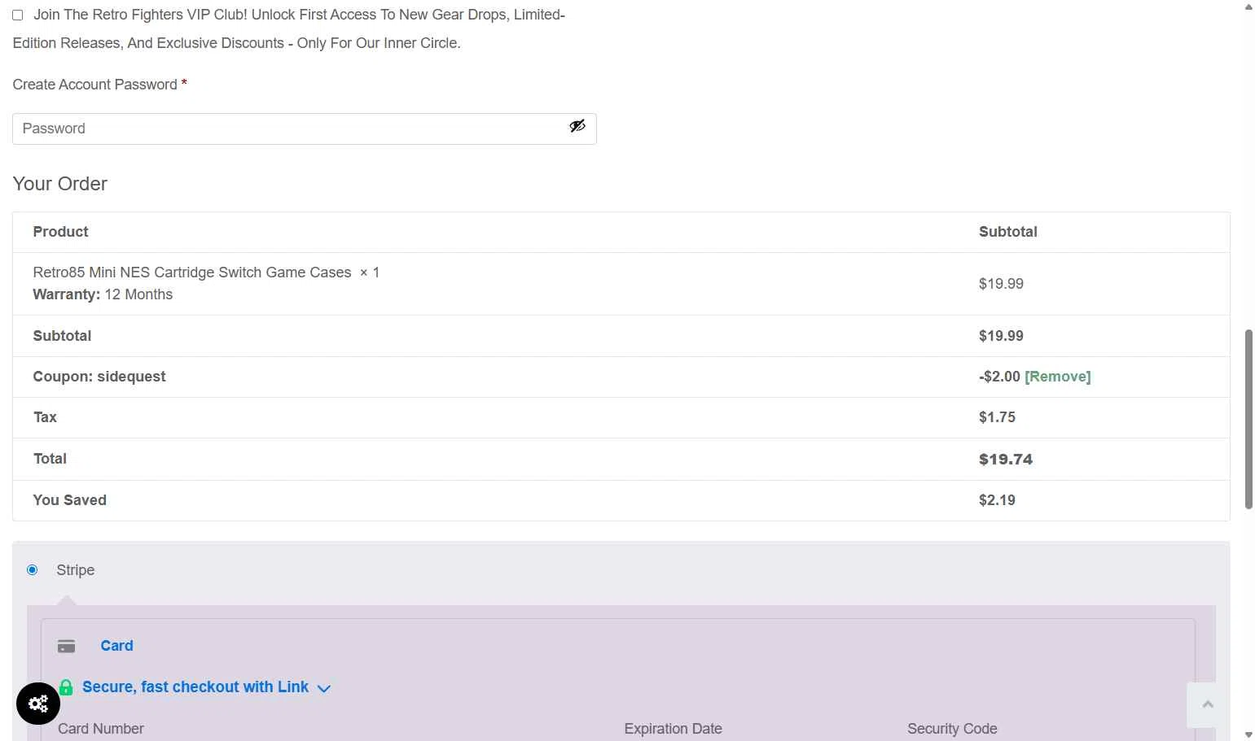1255x741 pixels.
Task: Open the cookie settings gear button
Action: coord(38,704)
